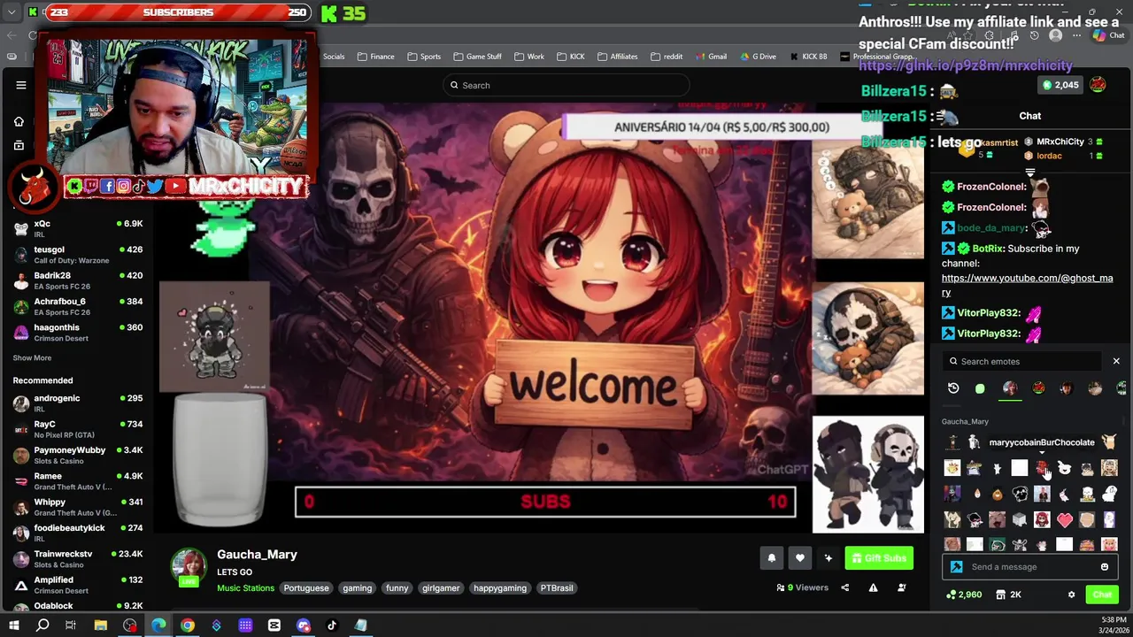Follow the channel using the heart button
Screen dimensions: 1133x637
(799, 558)
